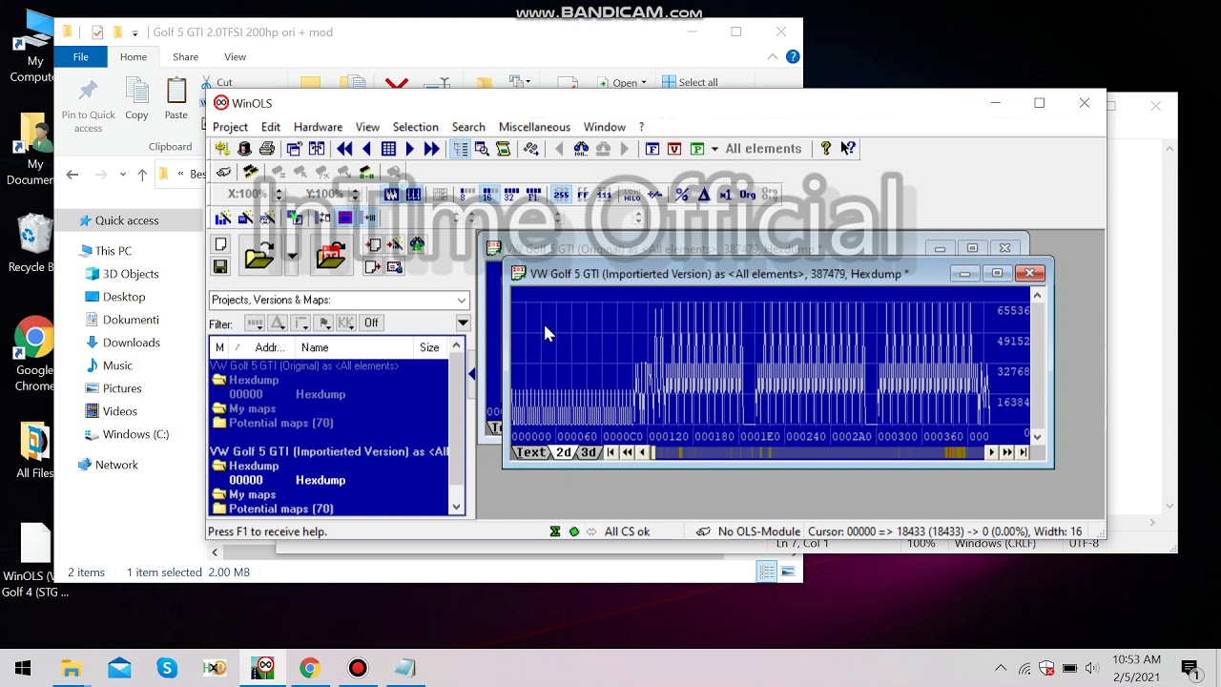
Task: Toggle floating point FL display mode
Action: 532,195
